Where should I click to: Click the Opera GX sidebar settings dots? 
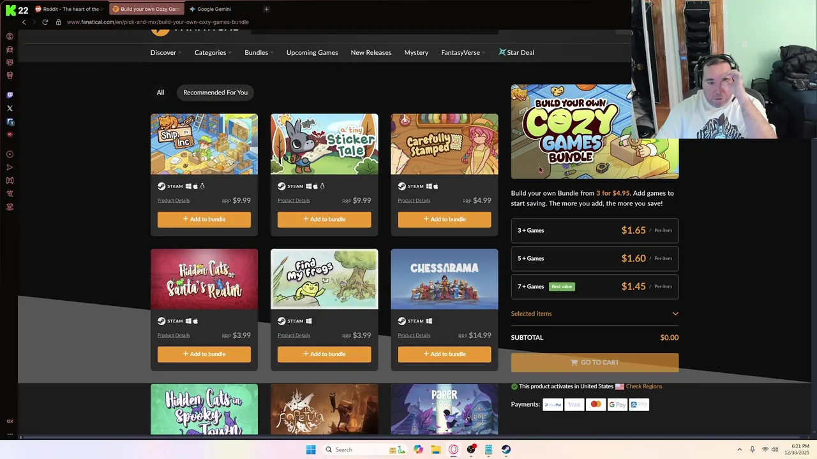(10, 433)
